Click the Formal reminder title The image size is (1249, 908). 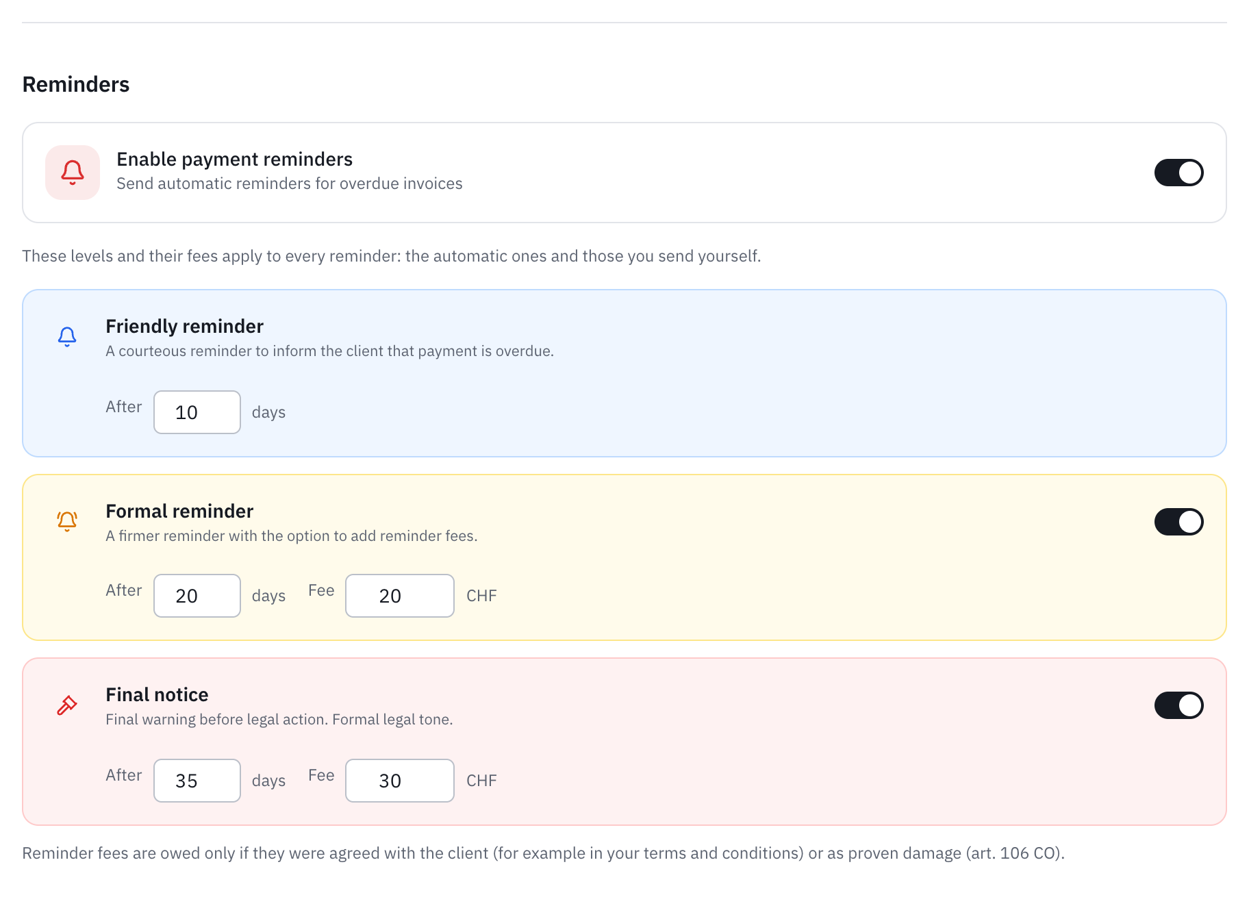click(x=180, y=511)
